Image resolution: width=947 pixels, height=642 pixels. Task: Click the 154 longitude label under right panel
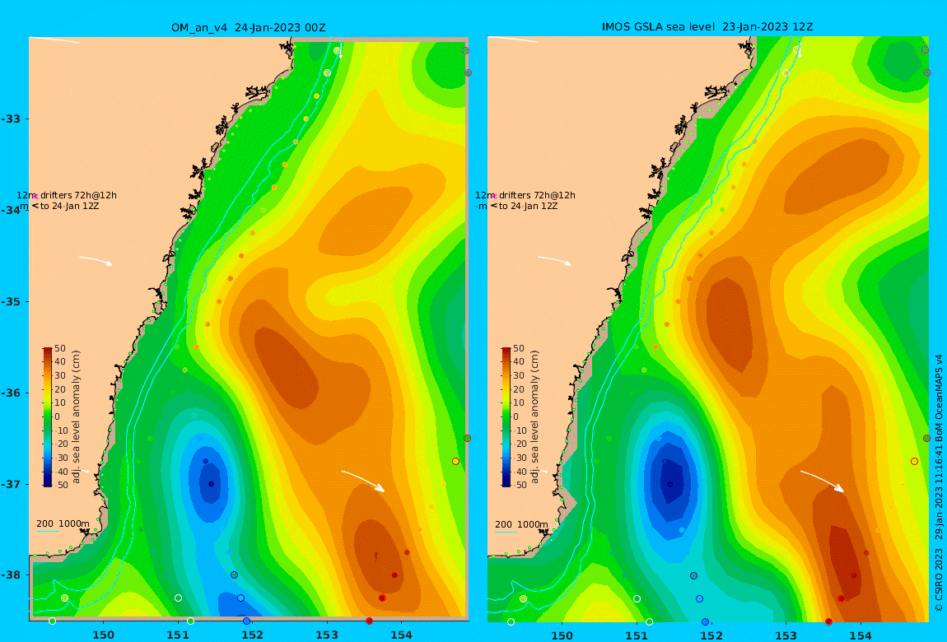coord(860,635)
